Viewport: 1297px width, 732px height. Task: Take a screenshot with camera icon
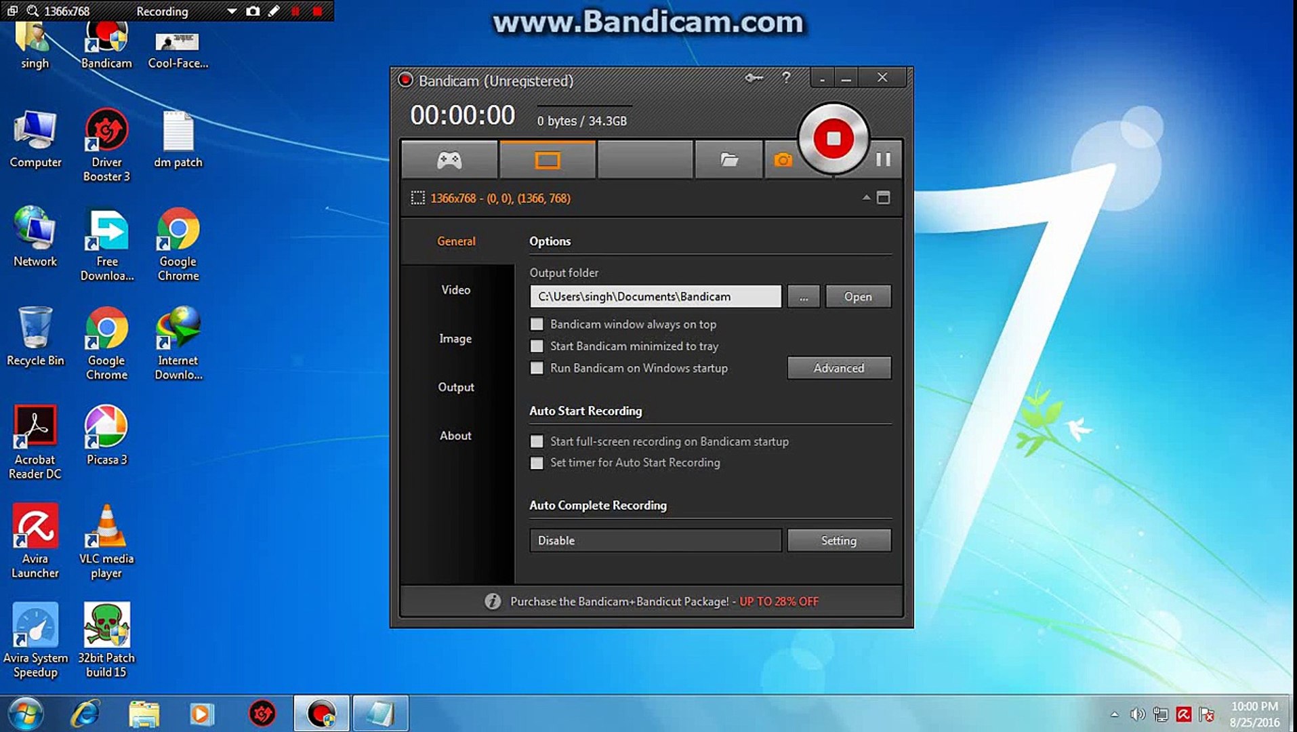coord(783,160)
